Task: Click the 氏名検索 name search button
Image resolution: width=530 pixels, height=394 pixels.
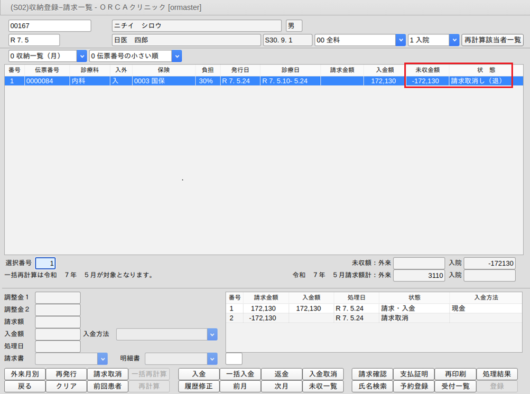Action: (x=373, y=386)
